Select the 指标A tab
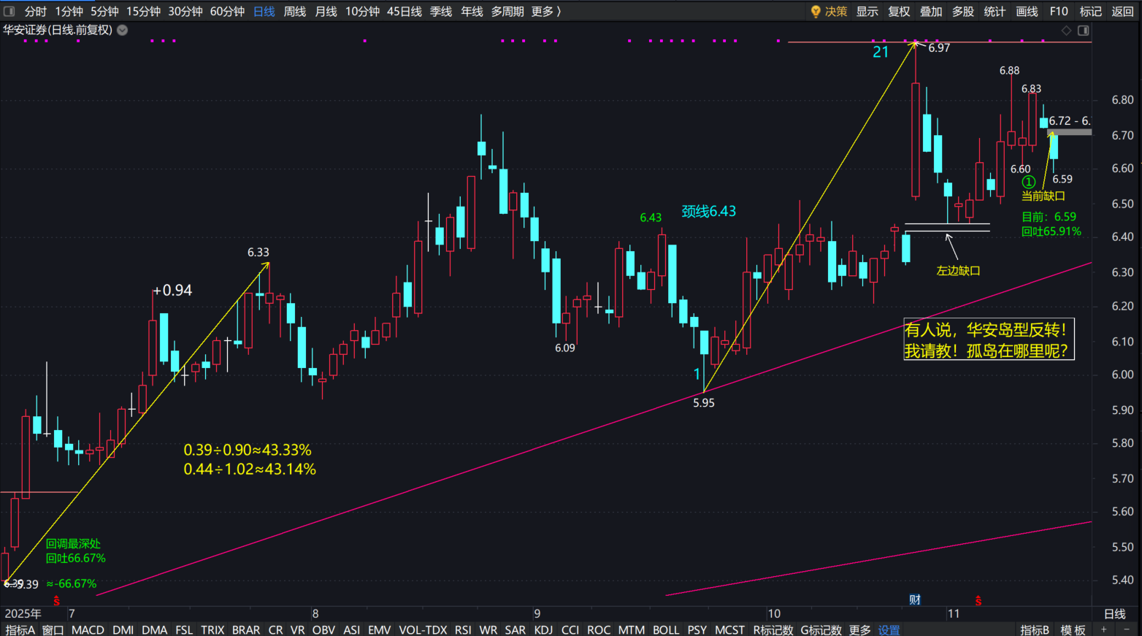Screen dimensions: 1142x636 [x=20, y=629]
